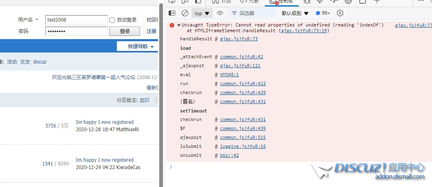432x187 pixels.
Task: Open console settings gear icon
Action: coord(340,13)
